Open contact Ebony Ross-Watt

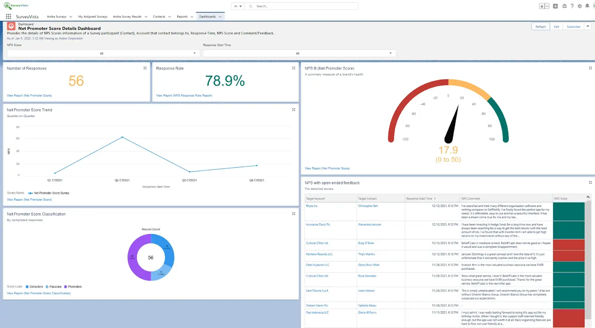[369, 265]
